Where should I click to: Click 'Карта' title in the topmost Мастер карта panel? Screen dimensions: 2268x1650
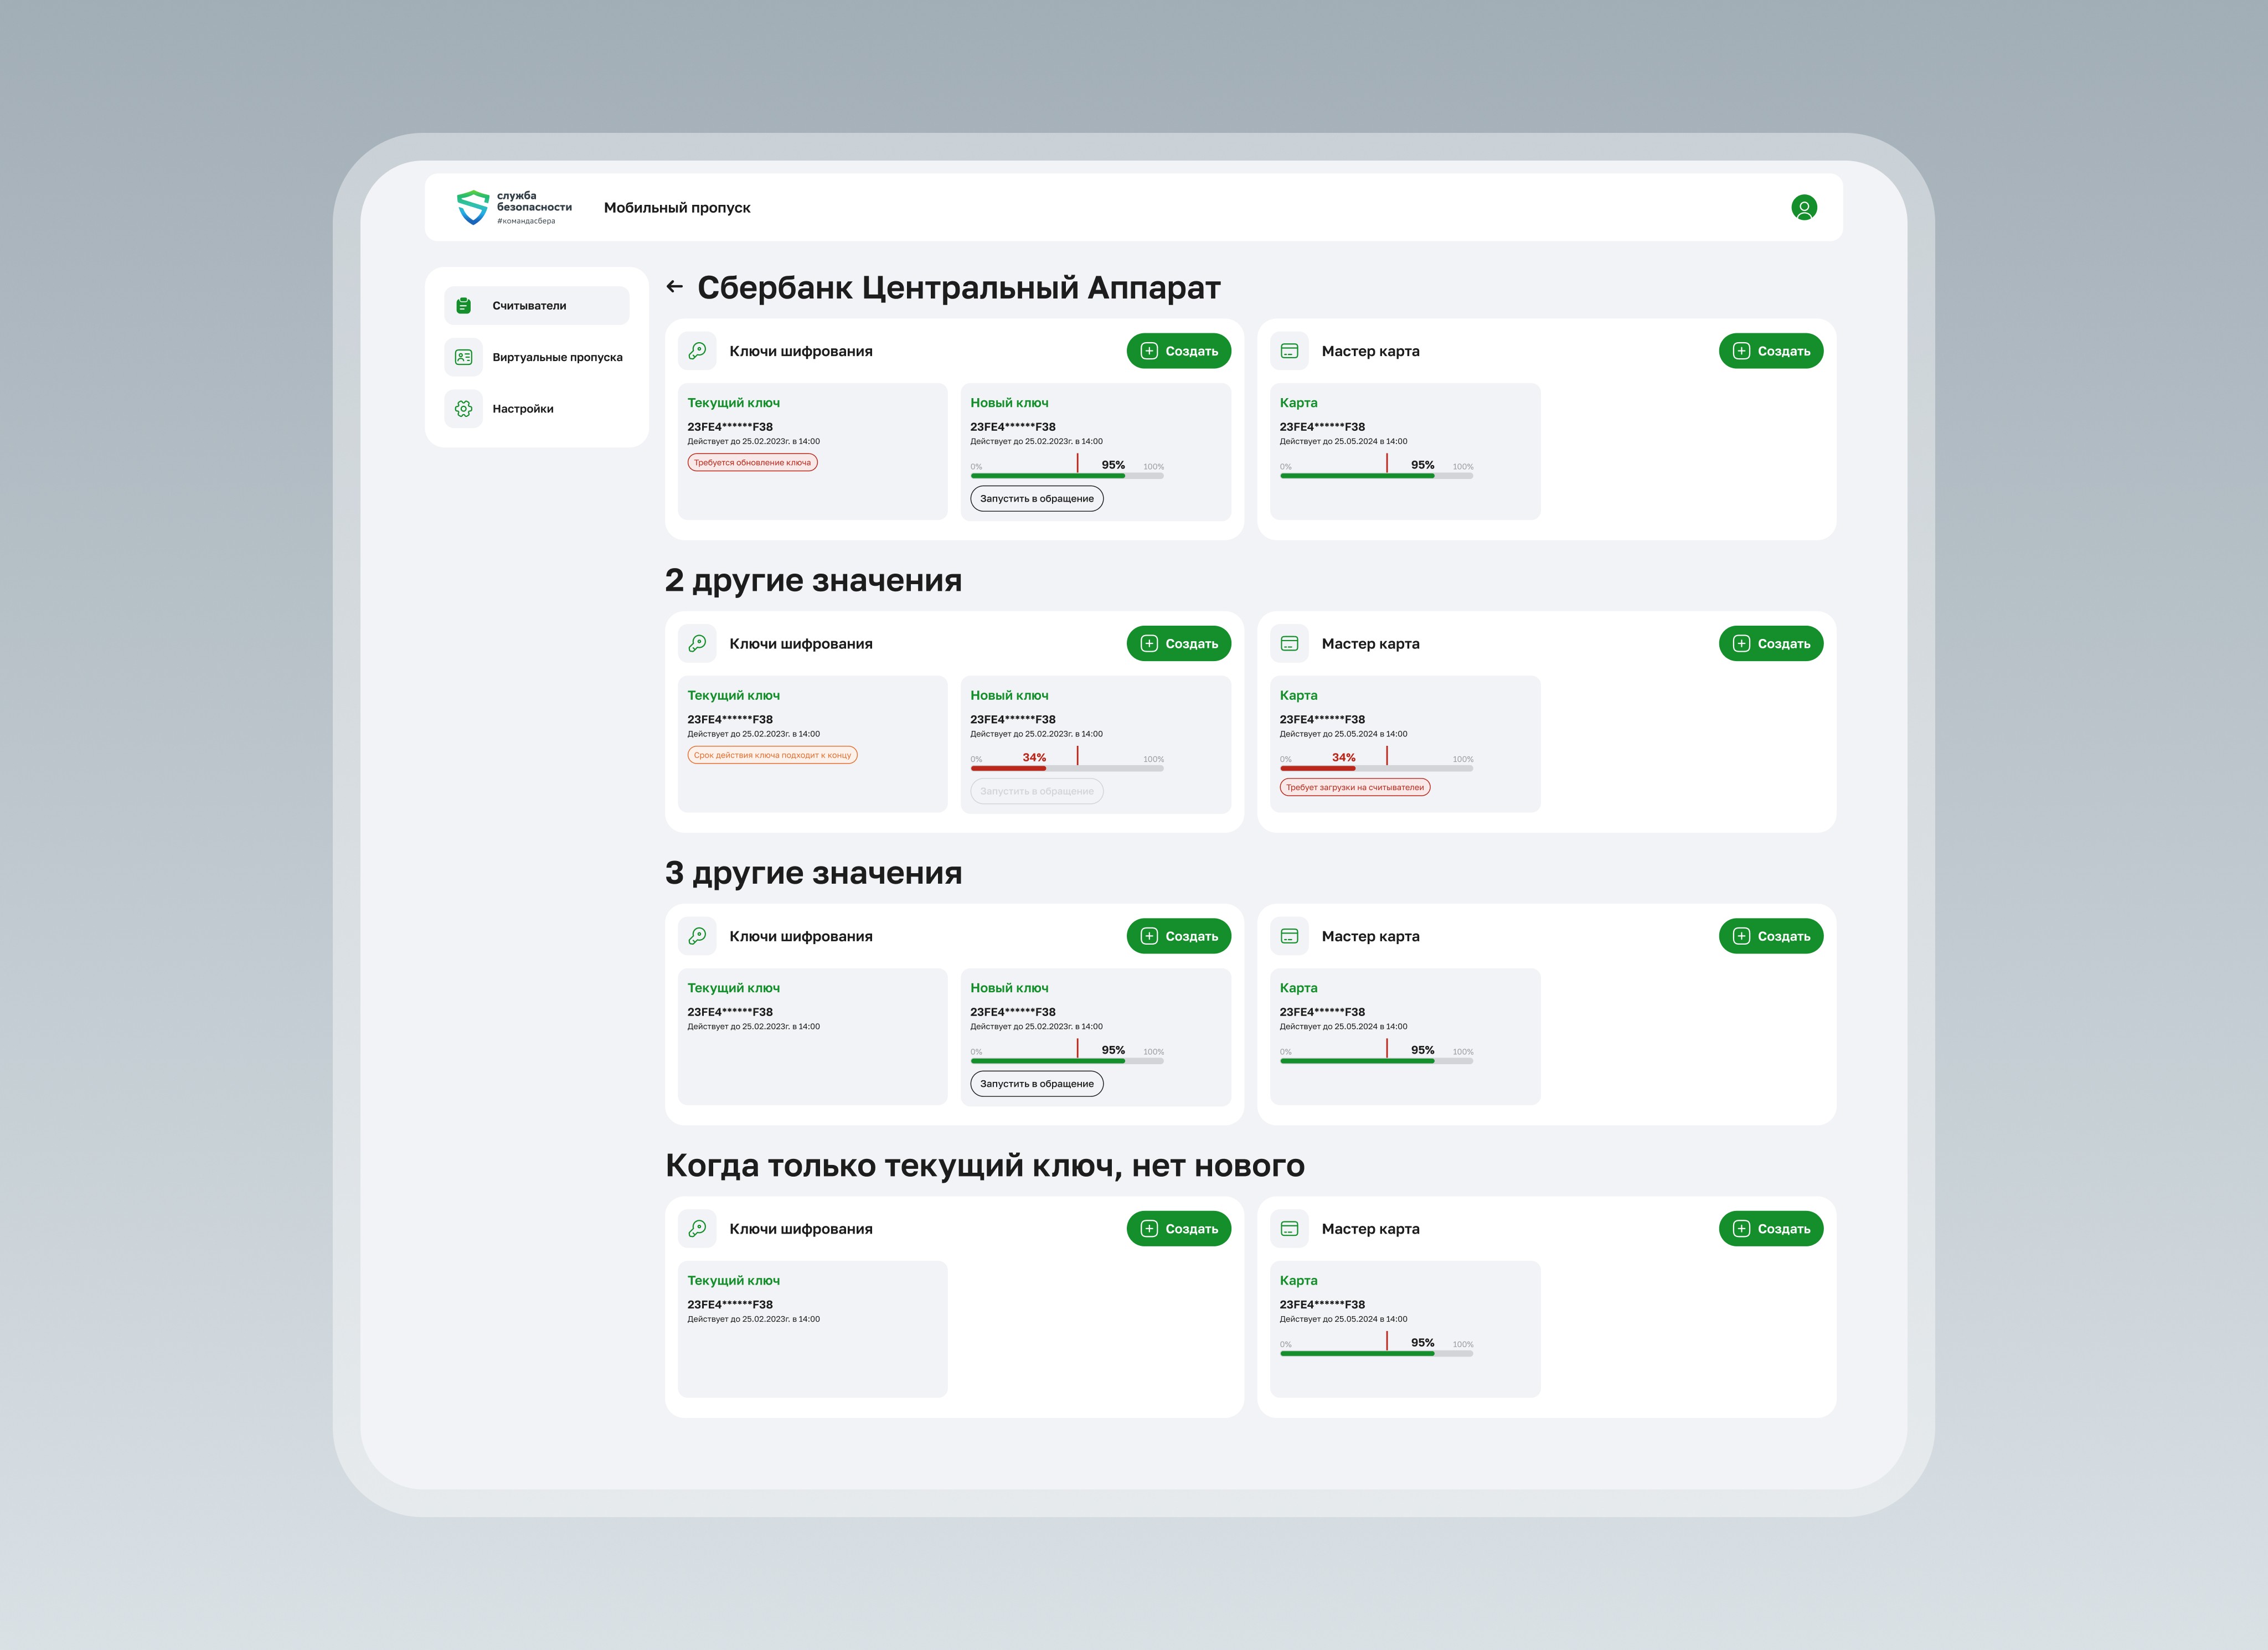tap(1298, 403)
